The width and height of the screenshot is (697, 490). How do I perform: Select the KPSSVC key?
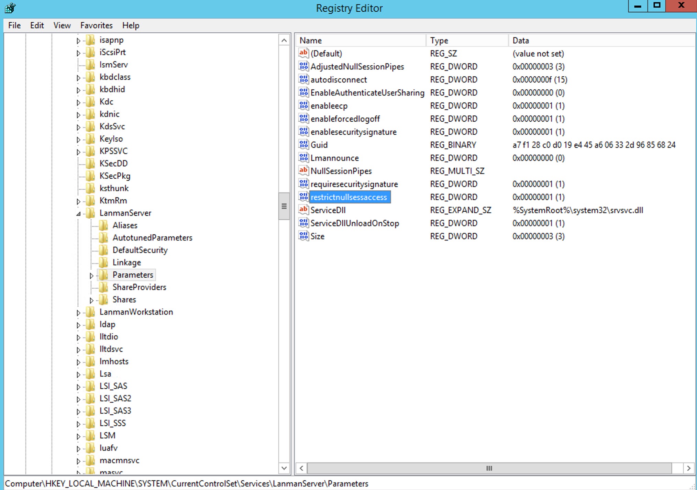(113, 151)
